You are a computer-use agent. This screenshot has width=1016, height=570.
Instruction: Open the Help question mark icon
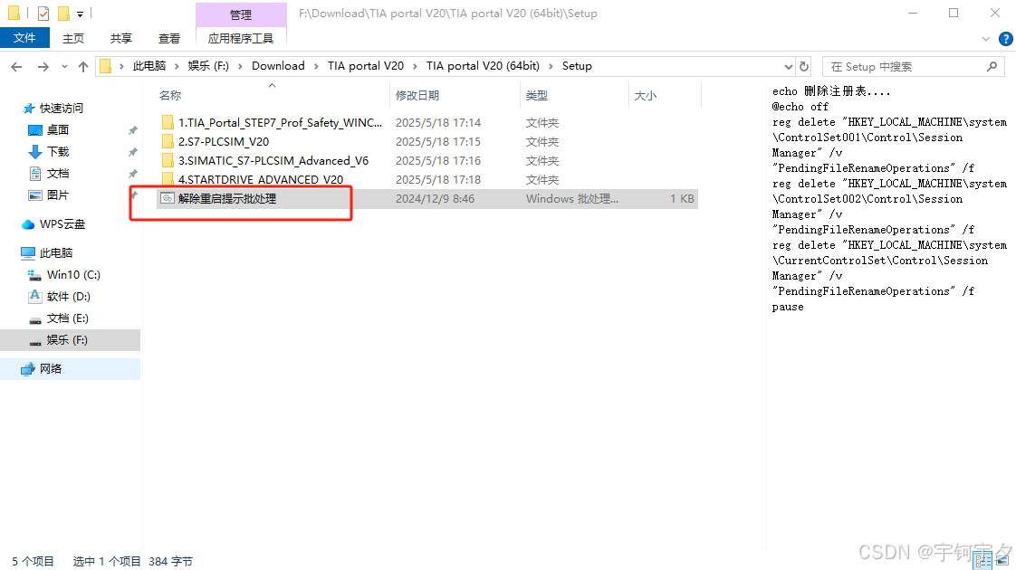coord(1006,39)
